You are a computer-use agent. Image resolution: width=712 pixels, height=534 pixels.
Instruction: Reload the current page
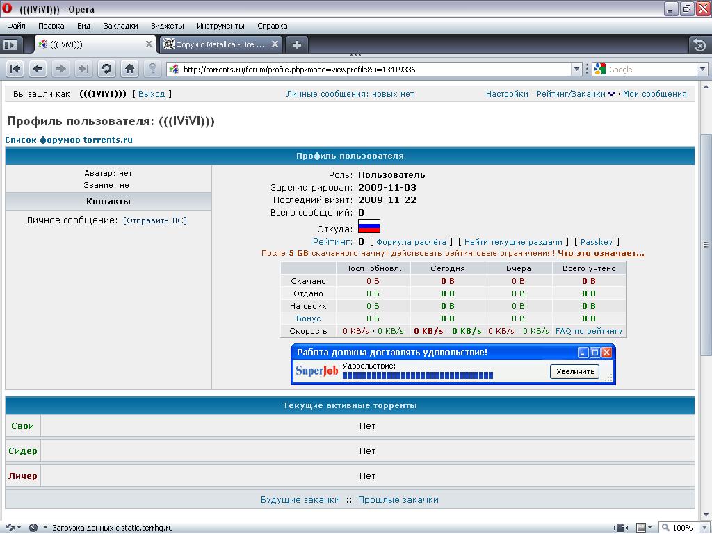tap(106, 69)
